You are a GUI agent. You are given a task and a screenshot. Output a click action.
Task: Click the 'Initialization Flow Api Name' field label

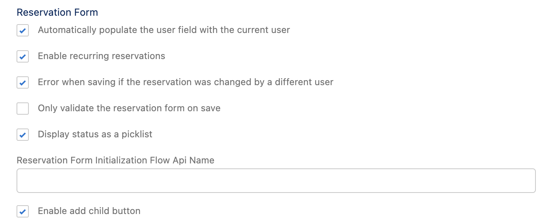pyautogui.click(x=115, y=160)
